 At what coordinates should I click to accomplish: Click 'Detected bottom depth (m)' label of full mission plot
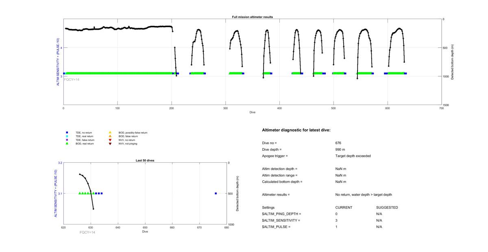click(x=453, y=62)
